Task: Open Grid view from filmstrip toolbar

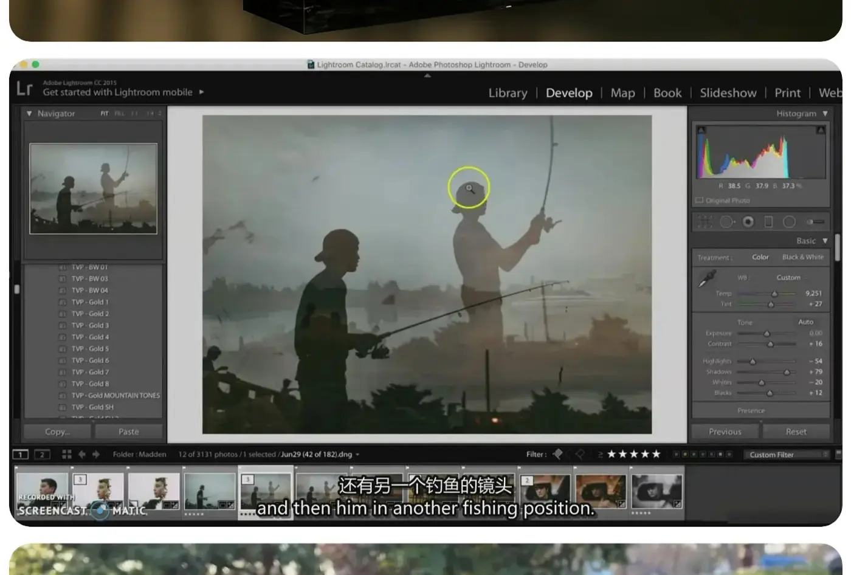Action: coord(67,454)
